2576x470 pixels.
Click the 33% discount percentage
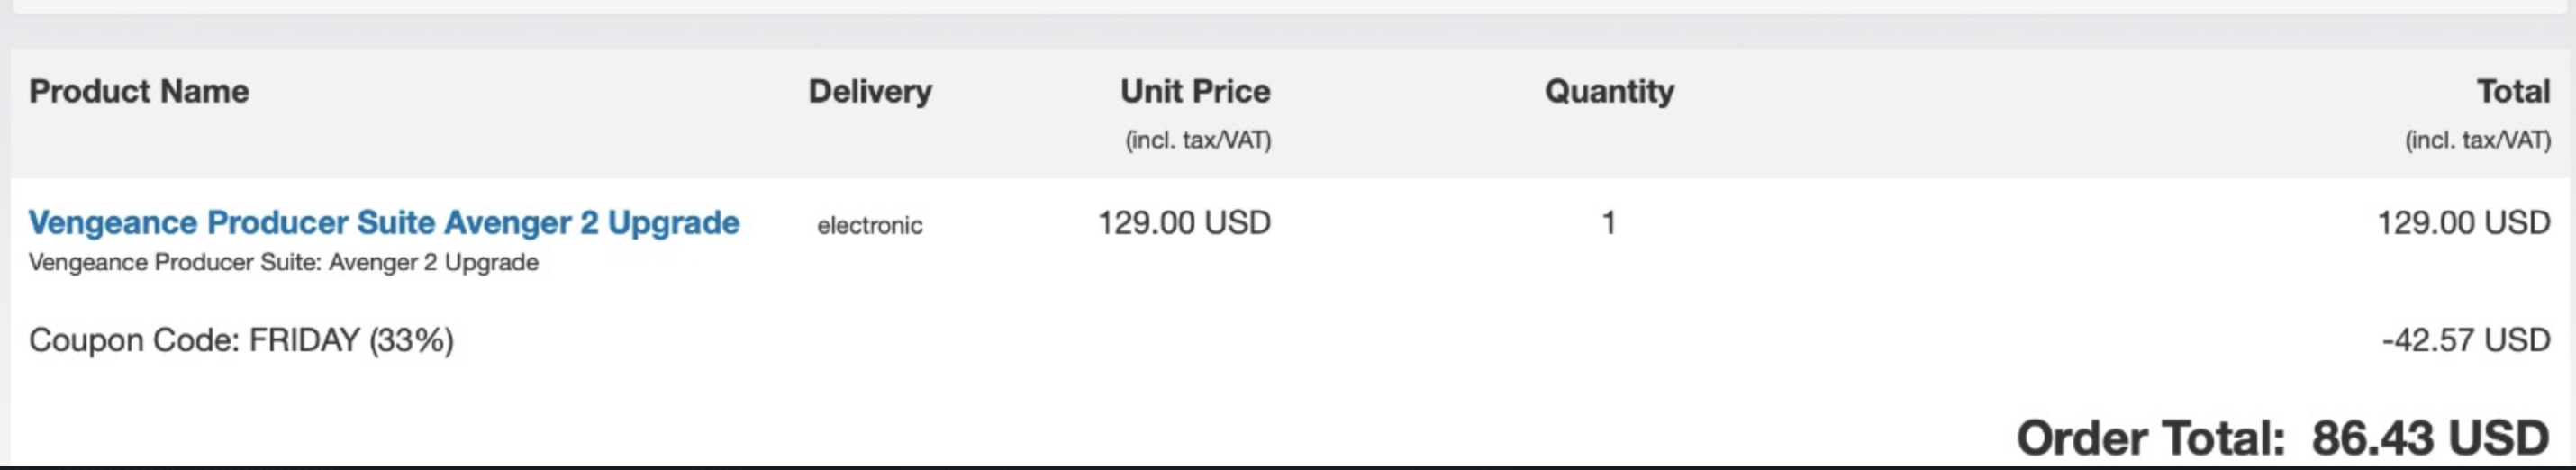coord(411,341)
